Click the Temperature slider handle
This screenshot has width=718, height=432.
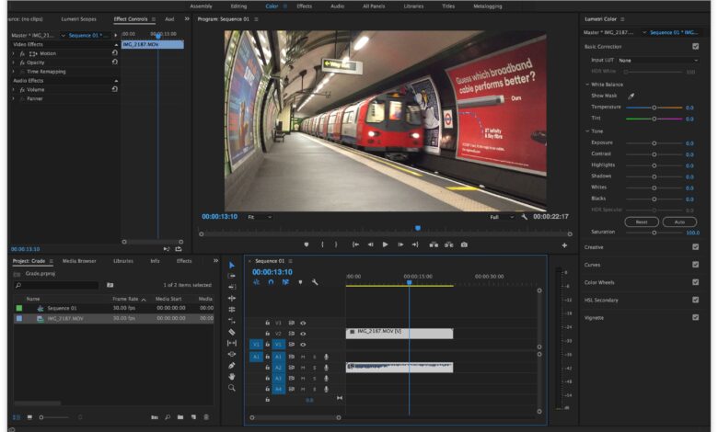click(x=654, y=108)
